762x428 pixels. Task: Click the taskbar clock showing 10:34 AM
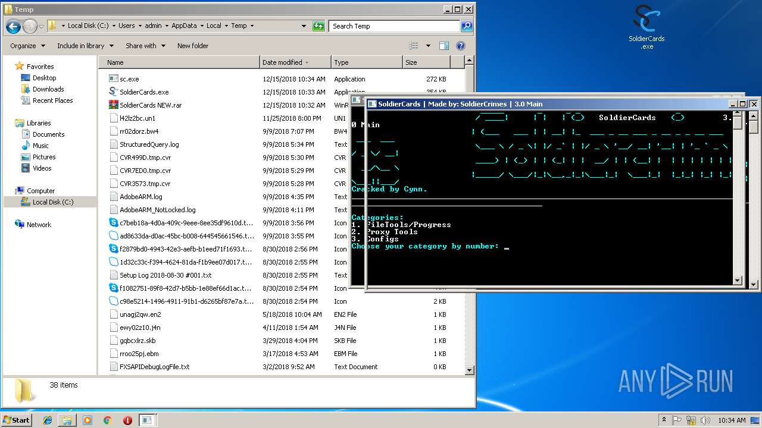tap(731, 420)
